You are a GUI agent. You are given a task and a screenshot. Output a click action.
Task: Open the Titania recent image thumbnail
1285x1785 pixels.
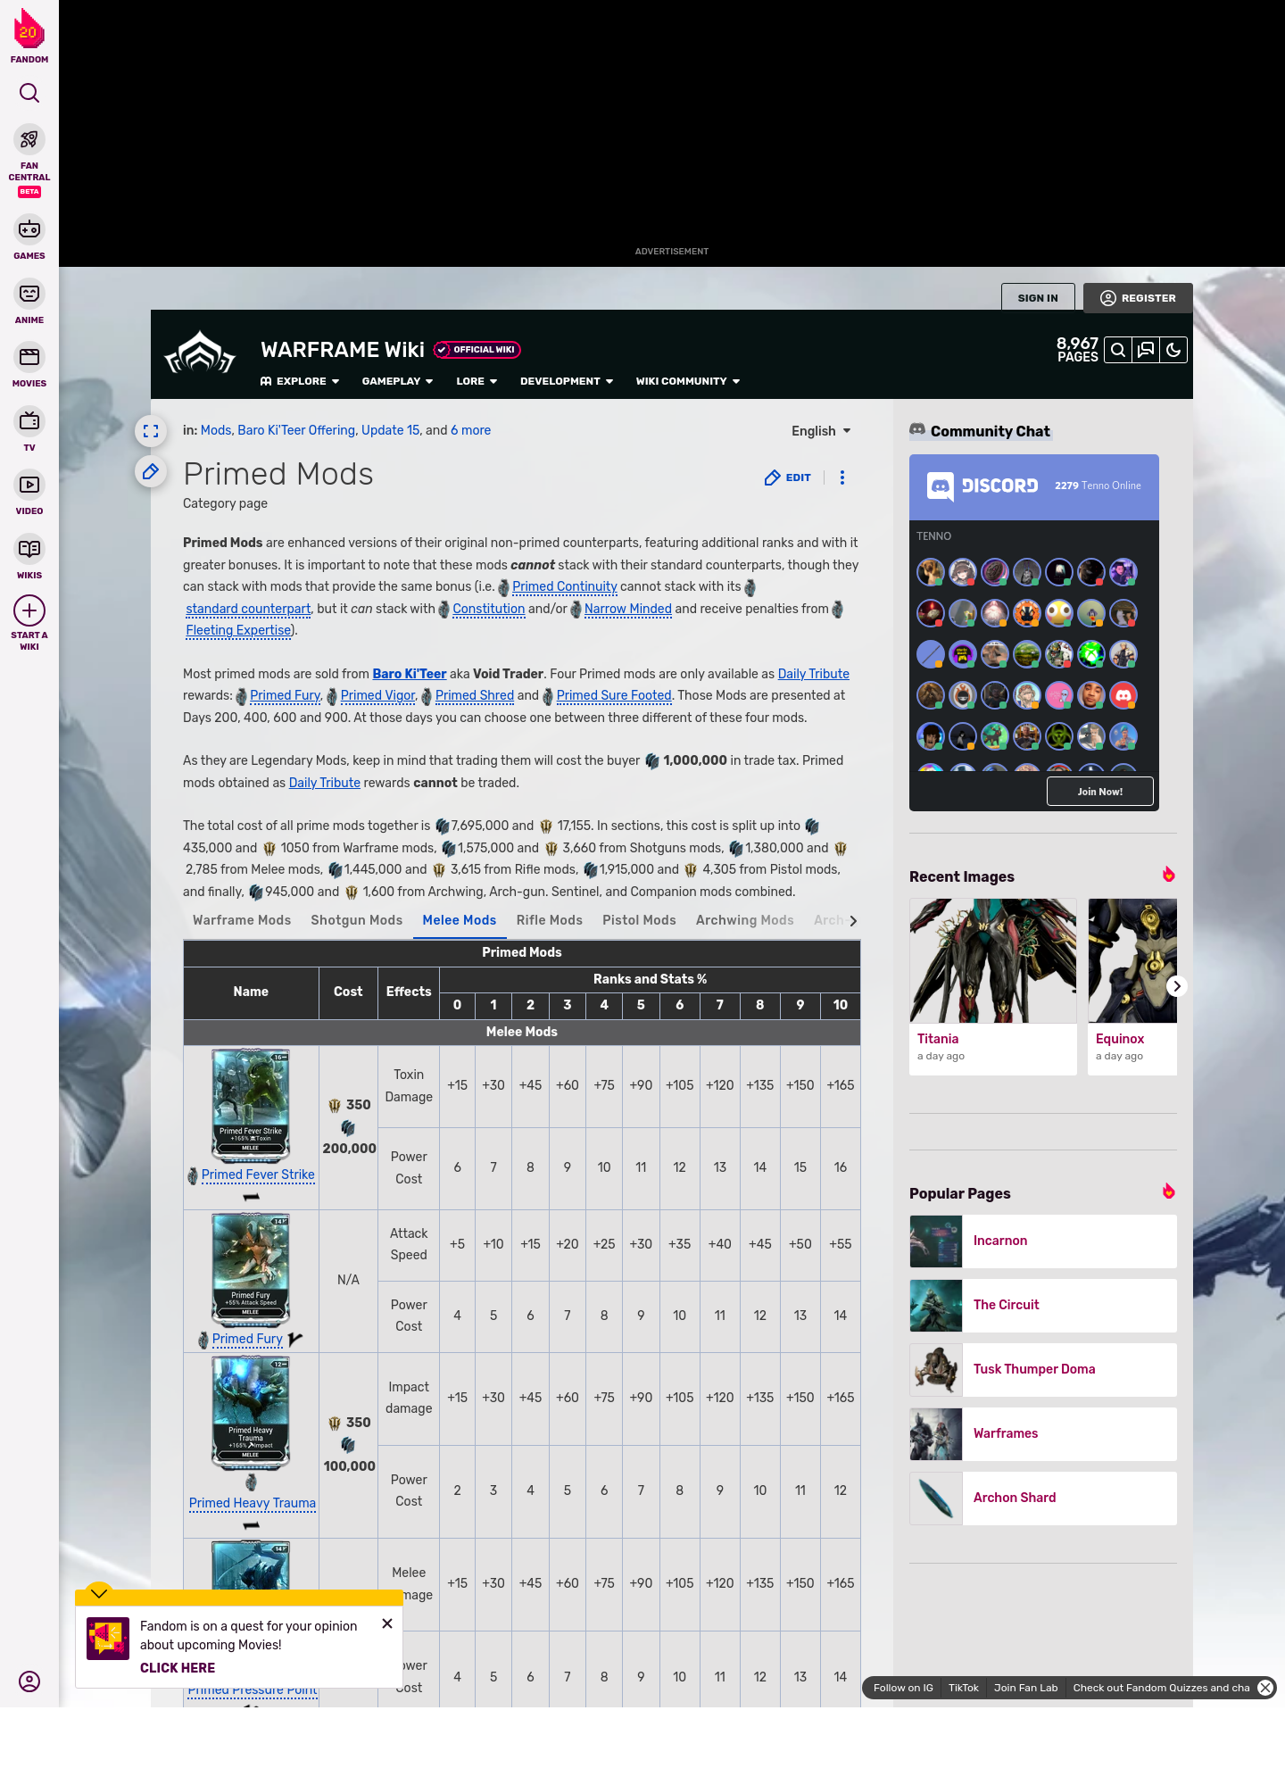993,960
